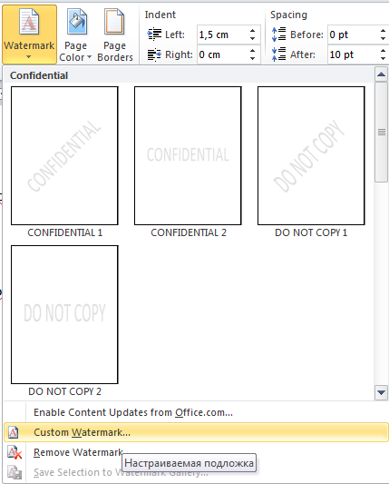
Task: Click the gallery scrollbar up arrow
Action: pyautogui.click(x=382, y=74)
